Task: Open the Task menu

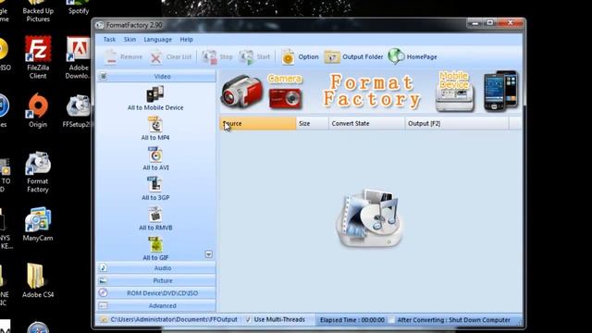Action: (x=109, y=39)
